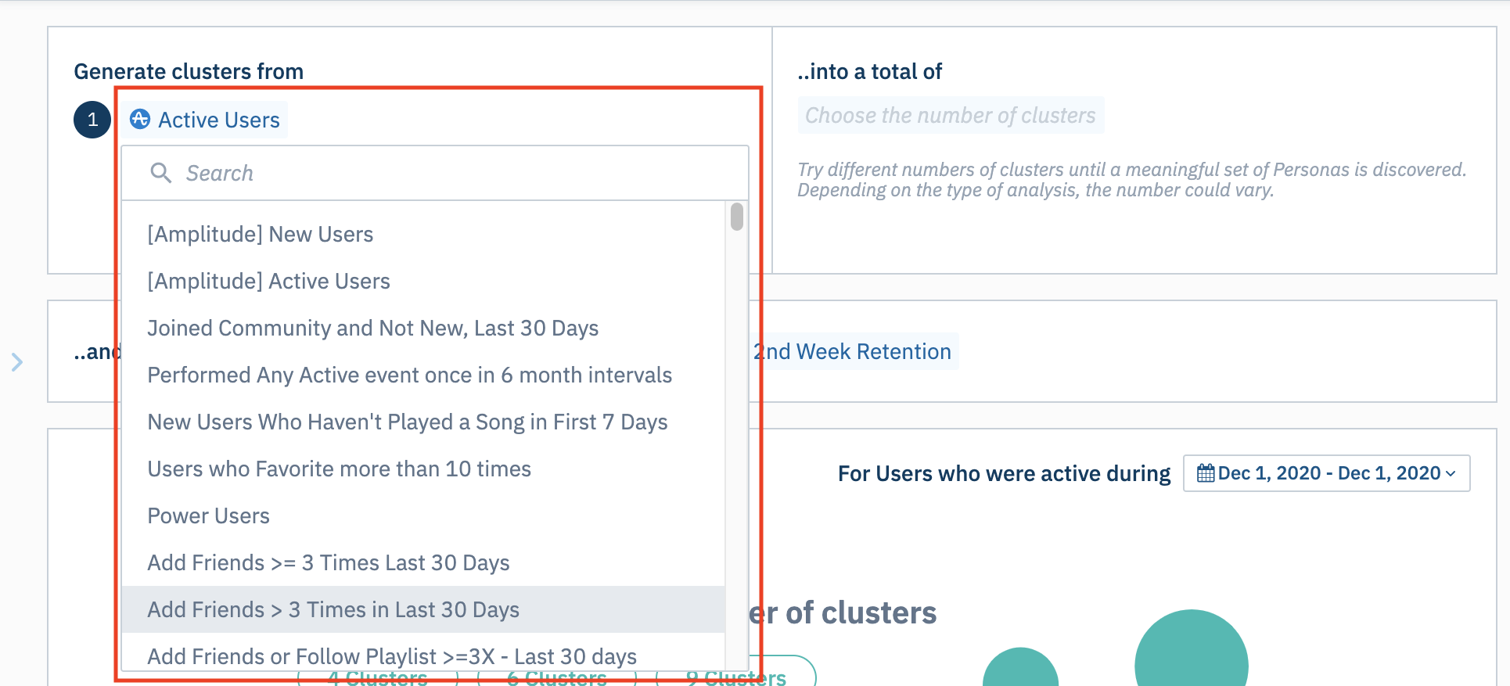Expand the left sidebar chevron
Screen dimensions: 1510x686
17,362
